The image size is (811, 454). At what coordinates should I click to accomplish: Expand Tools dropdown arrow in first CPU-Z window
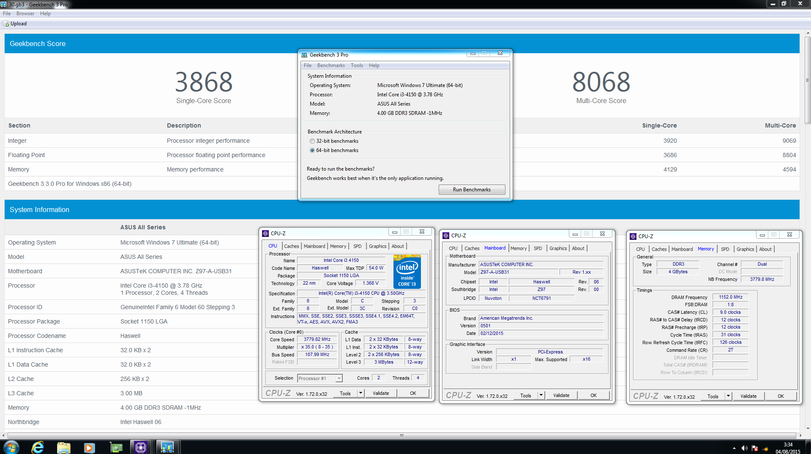tap(360, 393)
